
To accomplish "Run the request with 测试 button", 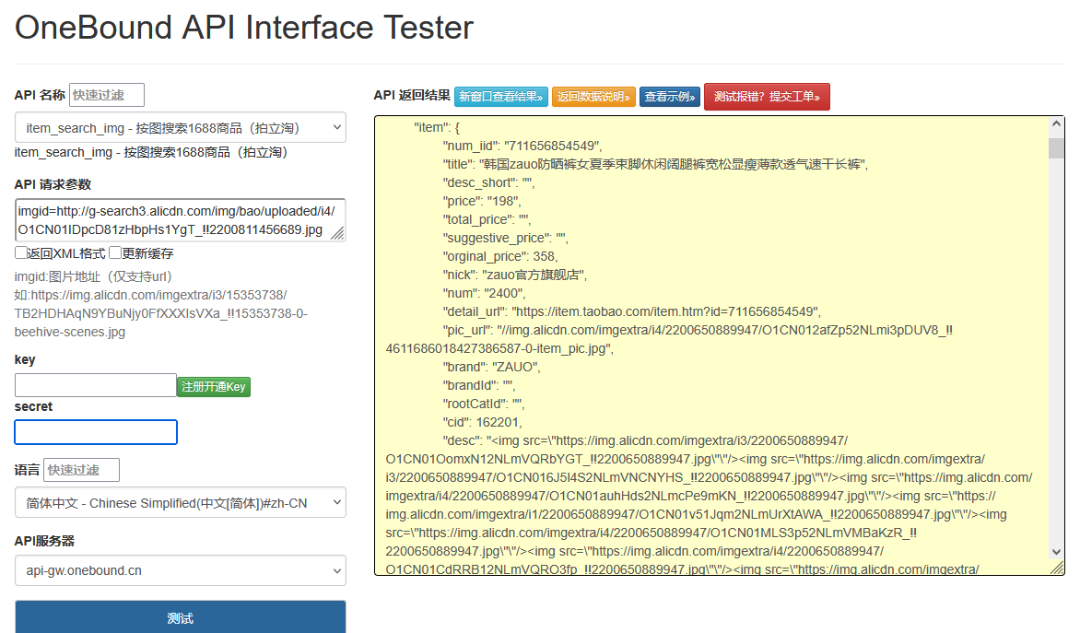I will coord(181,617).
